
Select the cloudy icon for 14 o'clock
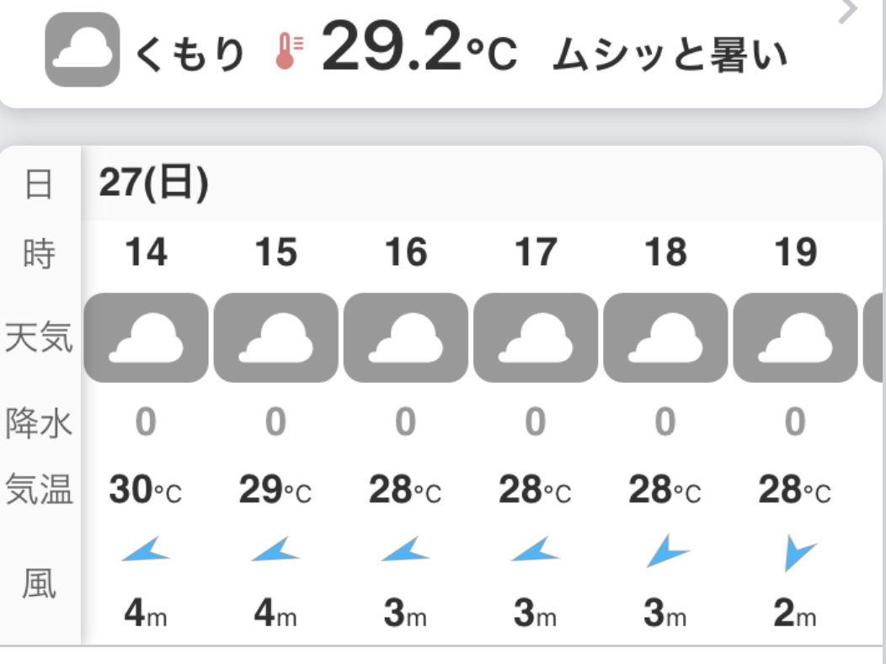(x=147, y=337)
